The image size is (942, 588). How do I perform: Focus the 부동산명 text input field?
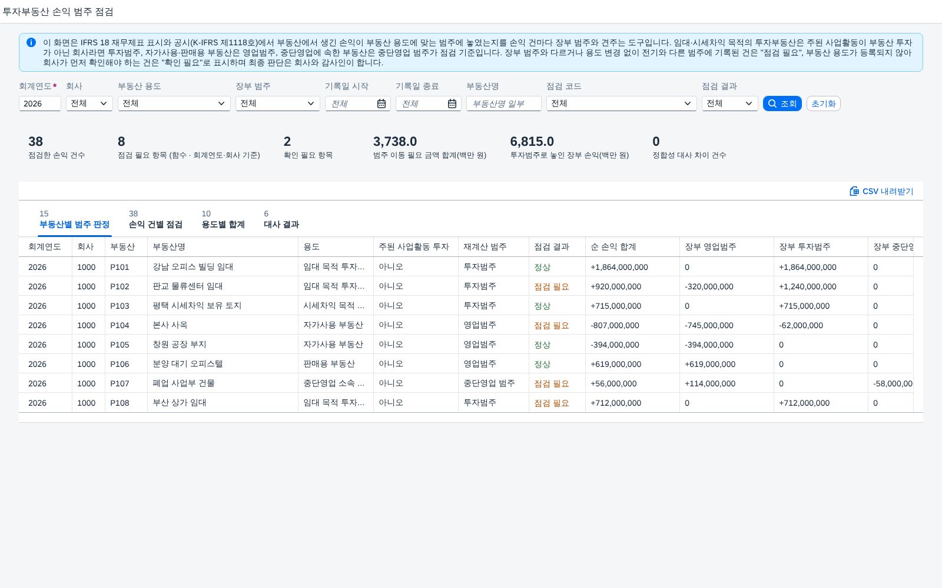(504, 103)
